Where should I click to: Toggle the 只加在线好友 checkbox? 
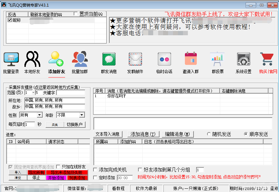tap(59, 167)
